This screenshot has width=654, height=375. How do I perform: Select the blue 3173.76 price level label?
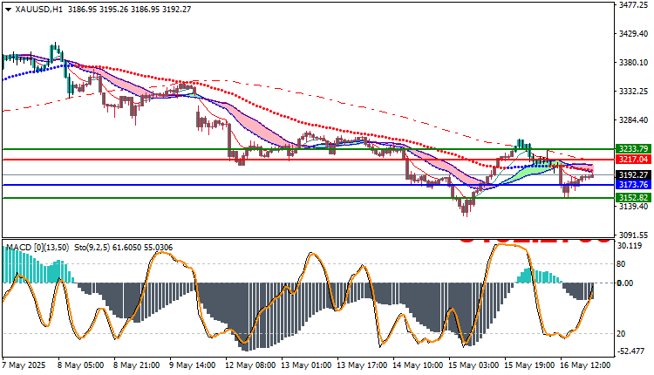pos(634,184)
